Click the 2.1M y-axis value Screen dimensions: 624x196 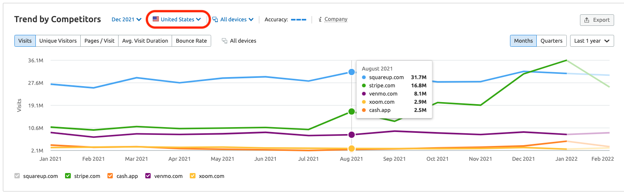[x=37, y=150]
